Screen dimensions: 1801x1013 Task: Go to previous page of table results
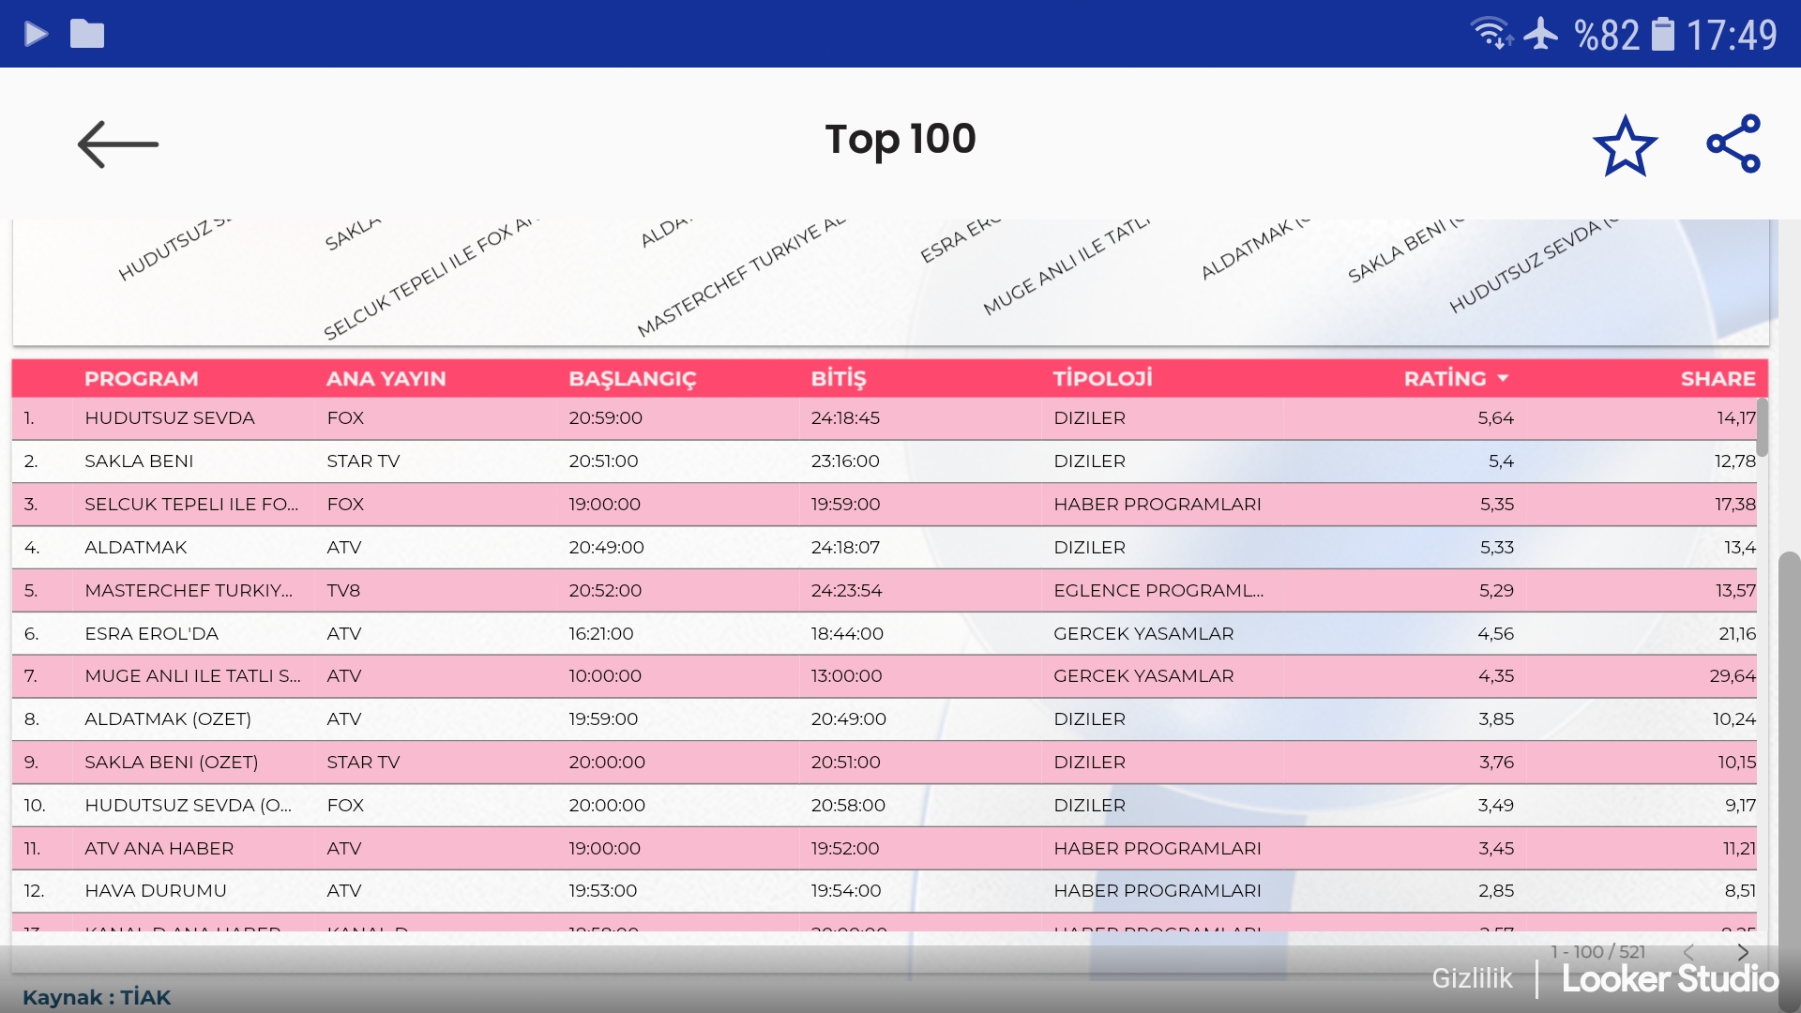coord(1688,952)
